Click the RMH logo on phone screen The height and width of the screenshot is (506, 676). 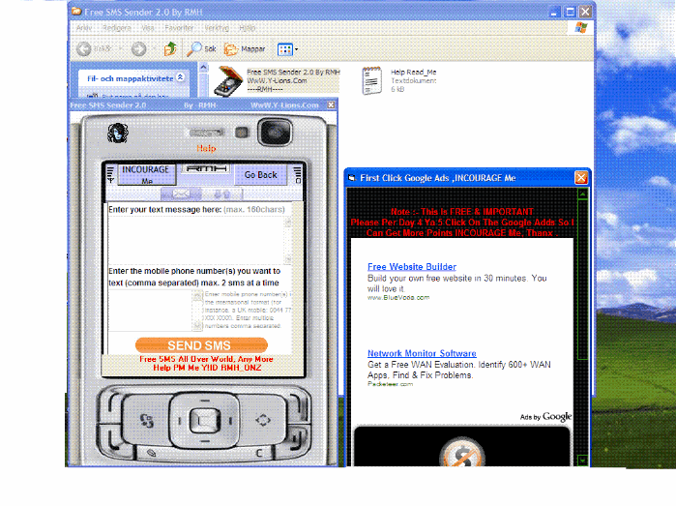[x=206, y=168]
